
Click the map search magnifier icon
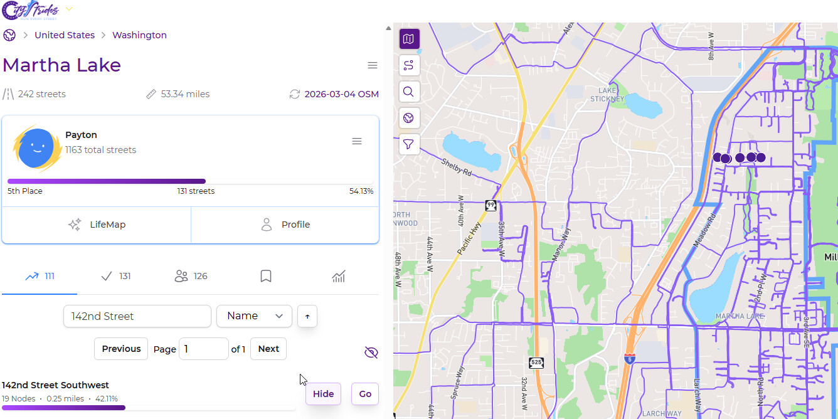[x=409, y=92]
